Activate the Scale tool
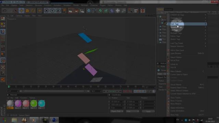This screenshot has height=123, width=219. click(x=27, y=11)
